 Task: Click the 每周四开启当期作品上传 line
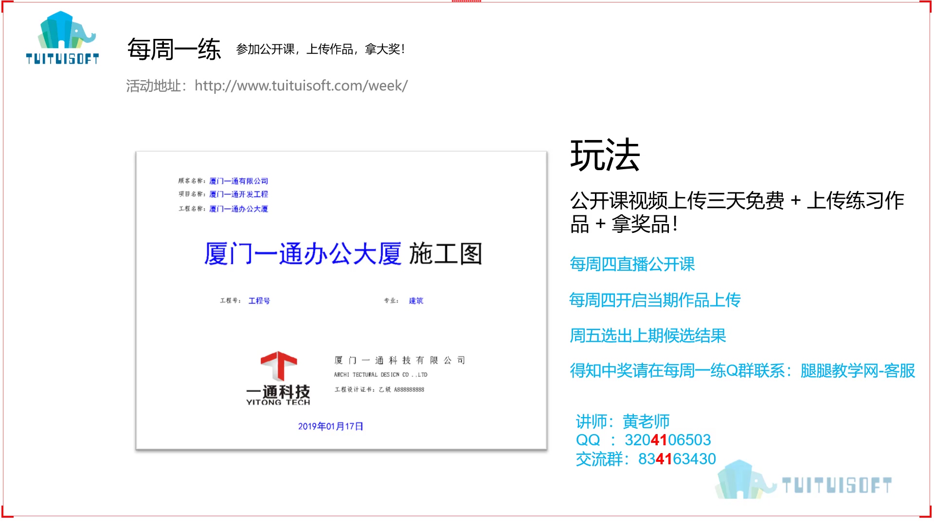655,300
